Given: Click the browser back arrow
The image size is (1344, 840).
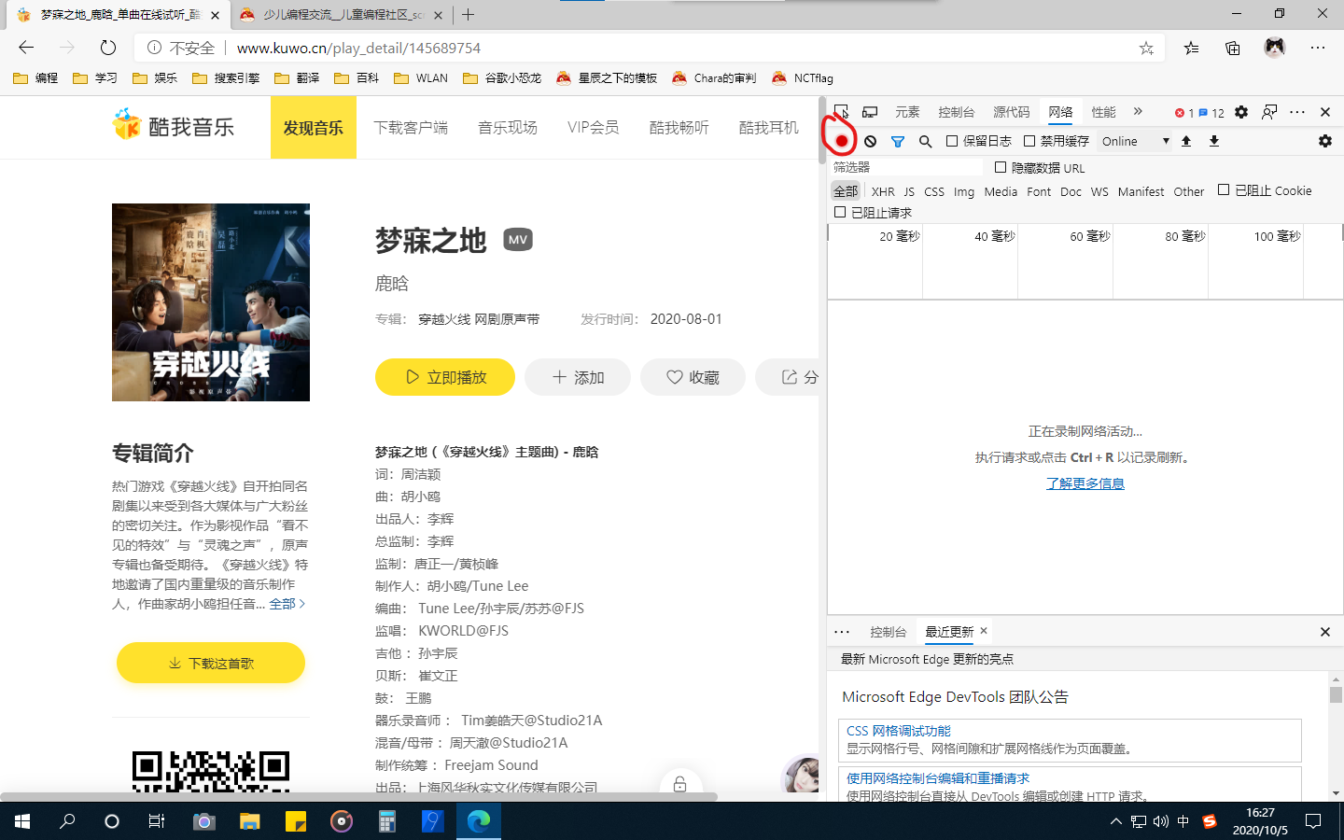Looking at the screenshot, I should point(26,48).
